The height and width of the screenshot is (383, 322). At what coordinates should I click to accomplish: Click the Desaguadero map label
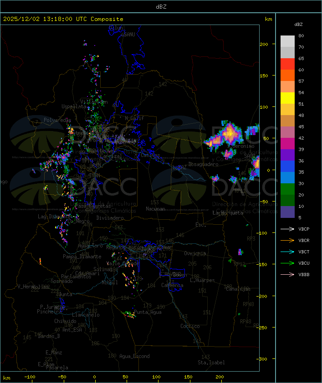tap(203, 164)
